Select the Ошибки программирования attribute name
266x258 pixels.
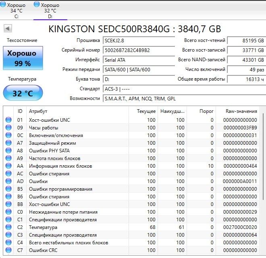point(60,189)
